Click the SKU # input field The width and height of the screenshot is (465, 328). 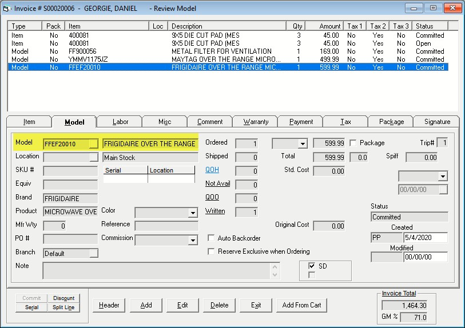[x=70, y=171]
